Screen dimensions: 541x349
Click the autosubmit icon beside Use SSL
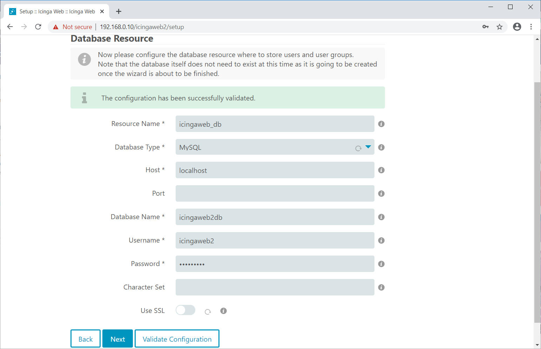tap(208, 312)
